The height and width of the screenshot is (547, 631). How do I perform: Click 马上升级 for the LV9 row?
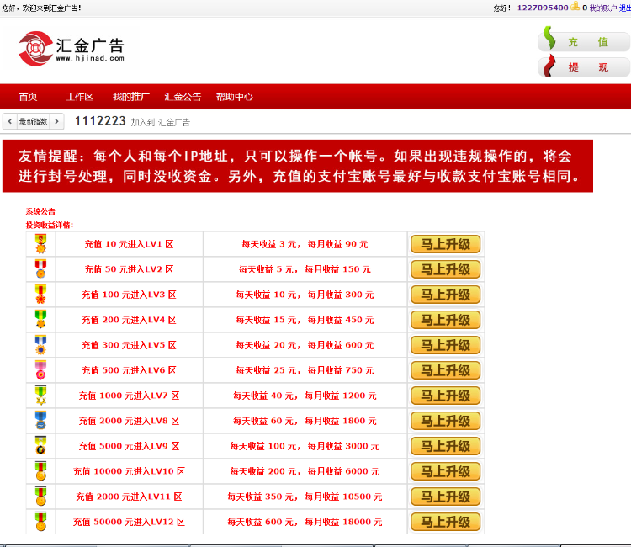point(445,446)
